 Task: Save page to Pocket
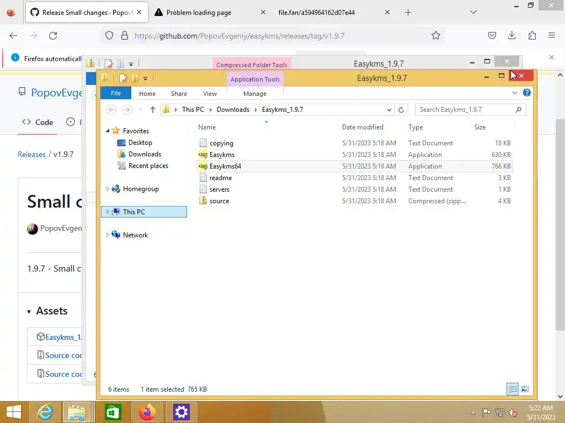[492, 35]
